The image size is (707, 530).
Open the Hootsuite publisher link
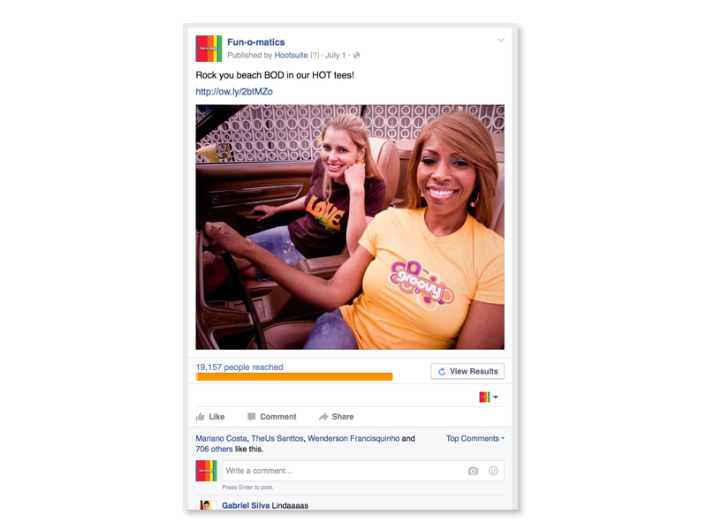(291, 55)
